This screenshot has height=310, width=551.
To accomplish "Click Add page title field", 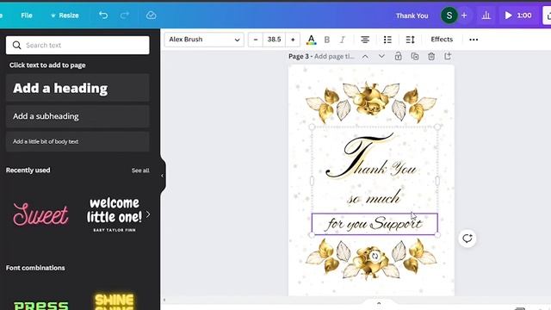I will 335,57.
